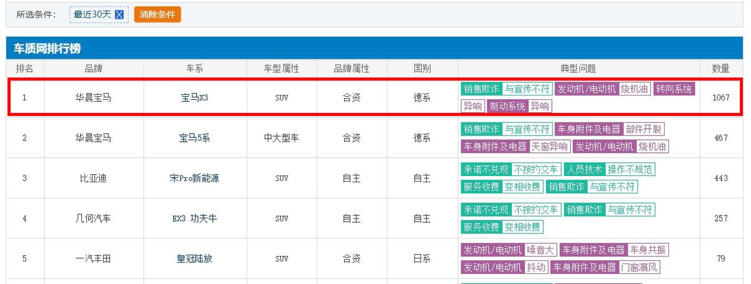The width and height of the screenshot is (751, 284).
Task: Click the 数量 column header
Action: pyautogui.click(x=721, y=69)
